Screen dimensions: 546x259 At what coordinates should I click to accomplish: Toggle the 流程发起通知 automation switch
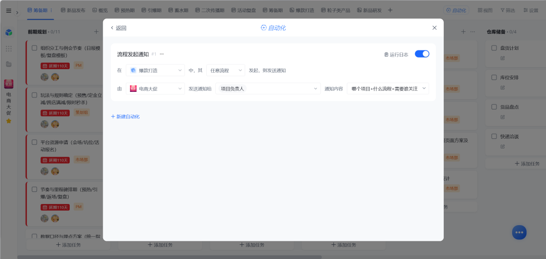(422, 54)
